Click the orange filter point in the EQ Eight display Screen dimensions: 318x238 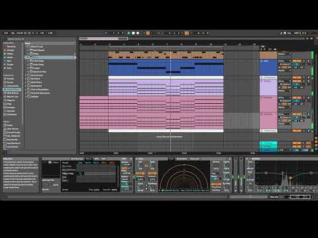click(x=291, y=178)
